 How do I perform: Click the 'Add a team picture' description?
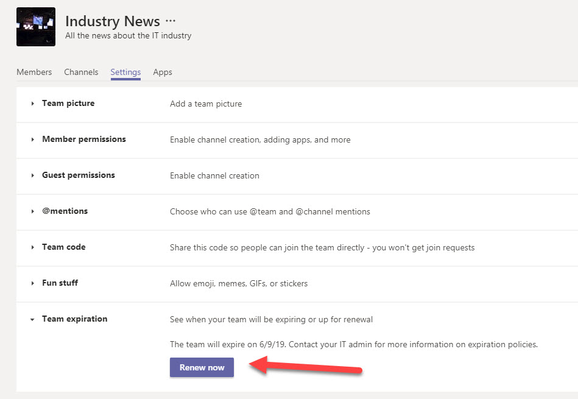point(206,104)
